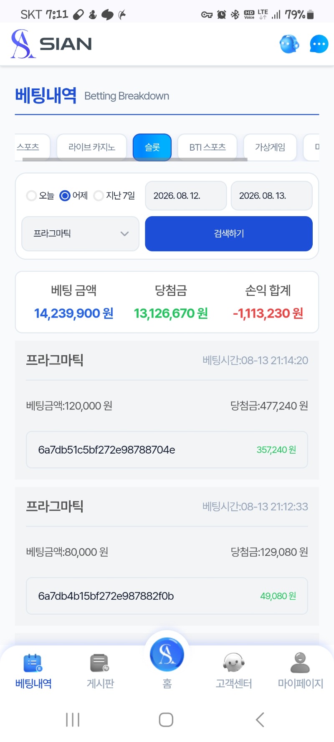The width and height of the screenshot is (334, 742).
Task: Select the 지난 7일 radio option
Action: coord(99,196)
